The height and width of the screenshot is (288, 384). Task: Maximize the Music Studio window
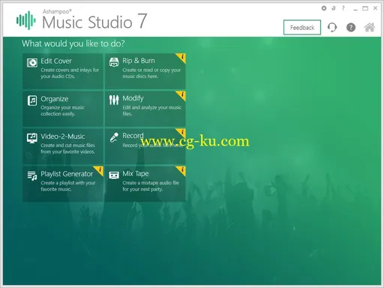pyautogui.click(x=365, y=8)
